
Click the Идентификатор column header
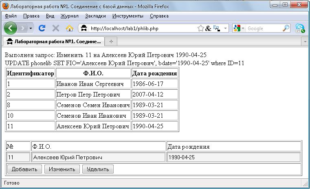point(31,73)
